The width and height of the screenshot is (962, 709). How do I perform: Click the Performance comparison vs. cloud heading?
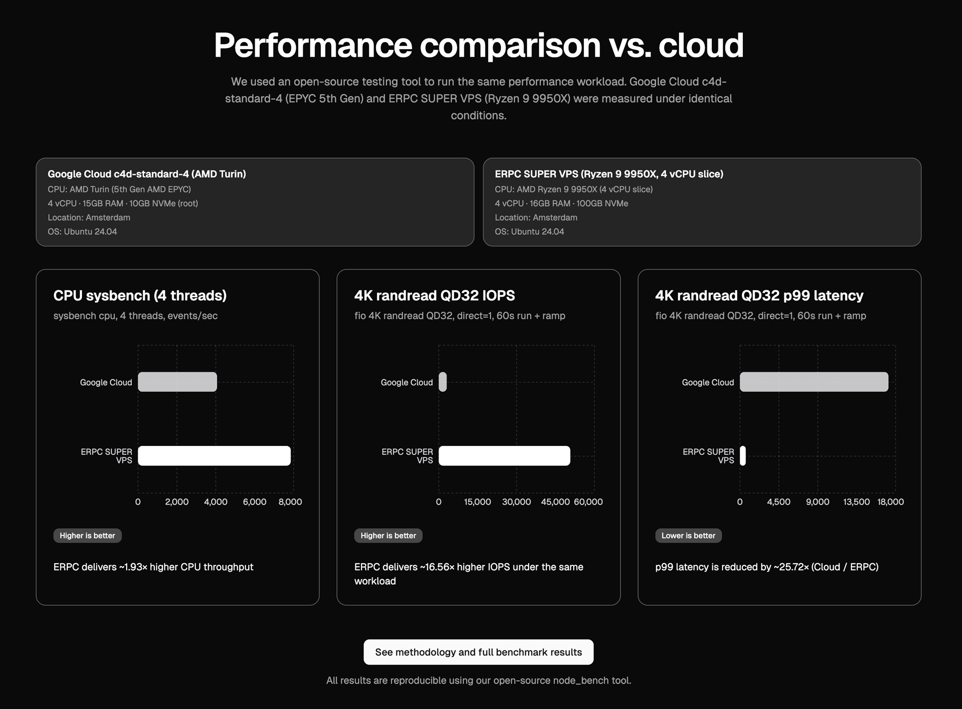(x=479, y=45)
